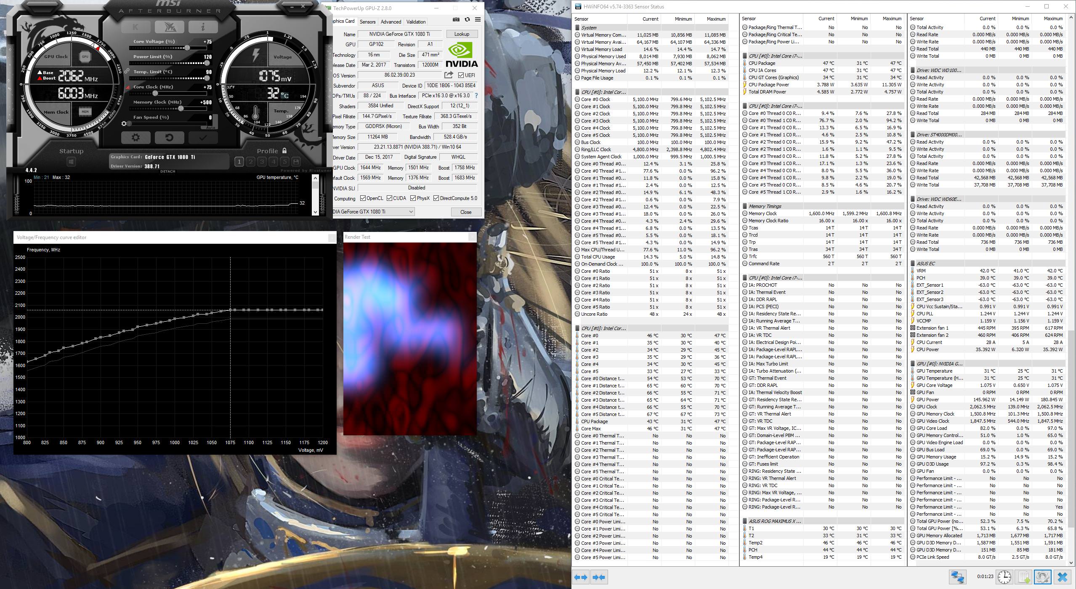This screenshot has width=1076, height=589.
Task: Open the voltage/frequency curve icon beside Core Clock
Action: [128, 87]
